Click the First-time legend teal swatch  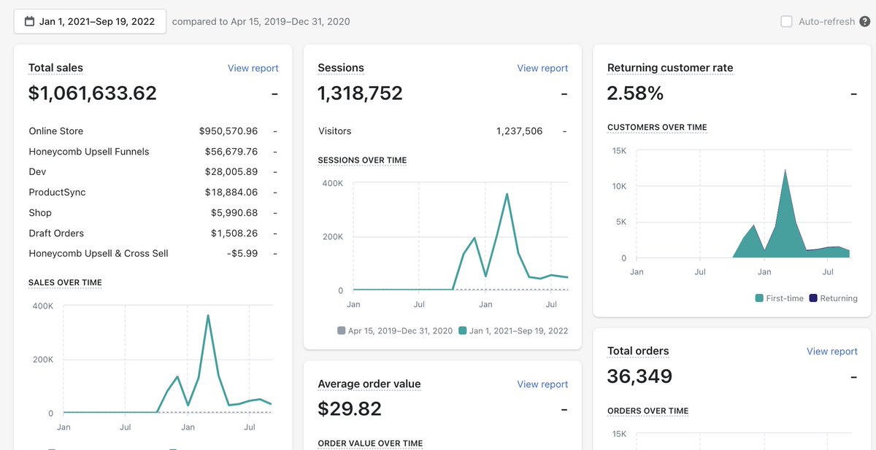point(759,298)
